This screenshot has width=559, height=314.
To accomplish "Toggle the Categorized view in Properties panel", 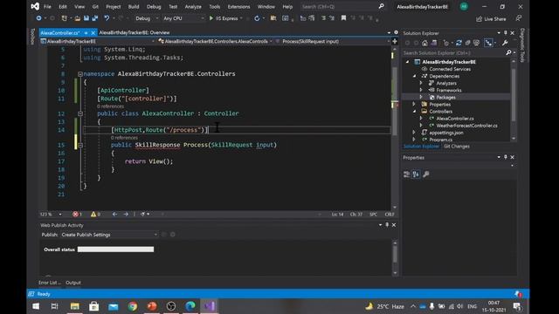I will 406,174.
